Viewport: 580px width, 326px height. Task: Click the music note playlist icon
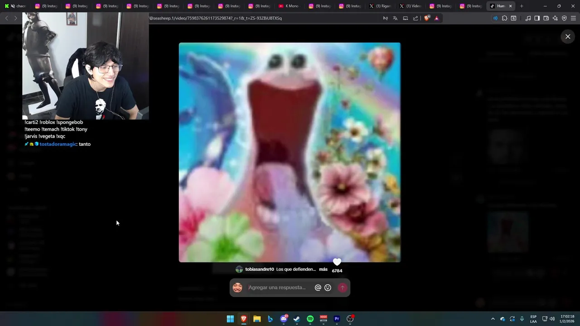pos(528,18)
